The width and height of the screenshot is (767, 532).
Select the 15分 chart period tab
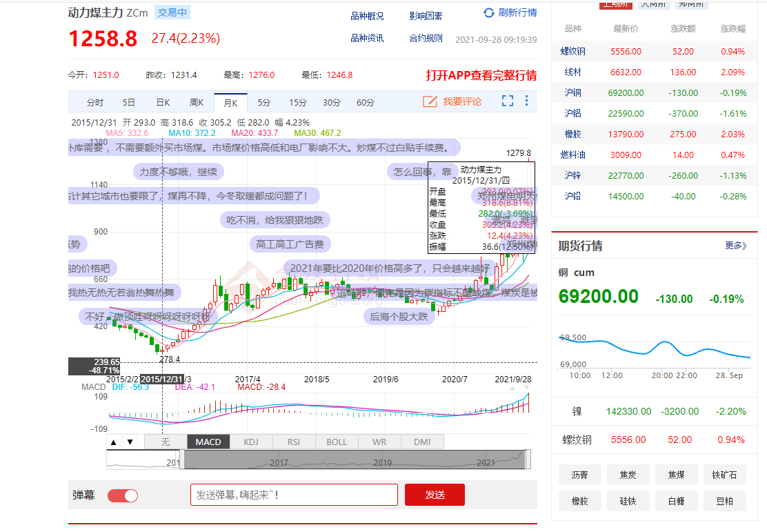(x=298, y=103)
